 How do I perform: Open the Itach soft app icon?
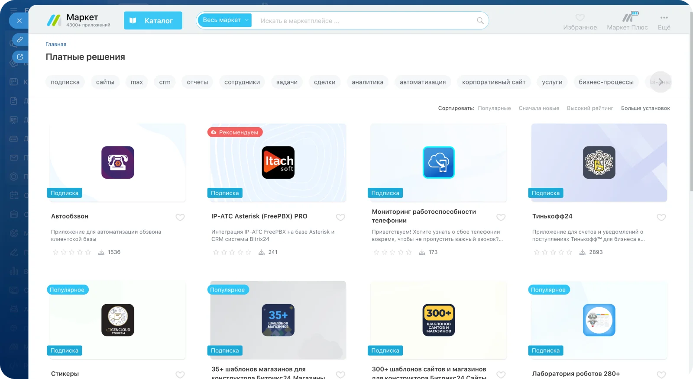click(278, 163)
